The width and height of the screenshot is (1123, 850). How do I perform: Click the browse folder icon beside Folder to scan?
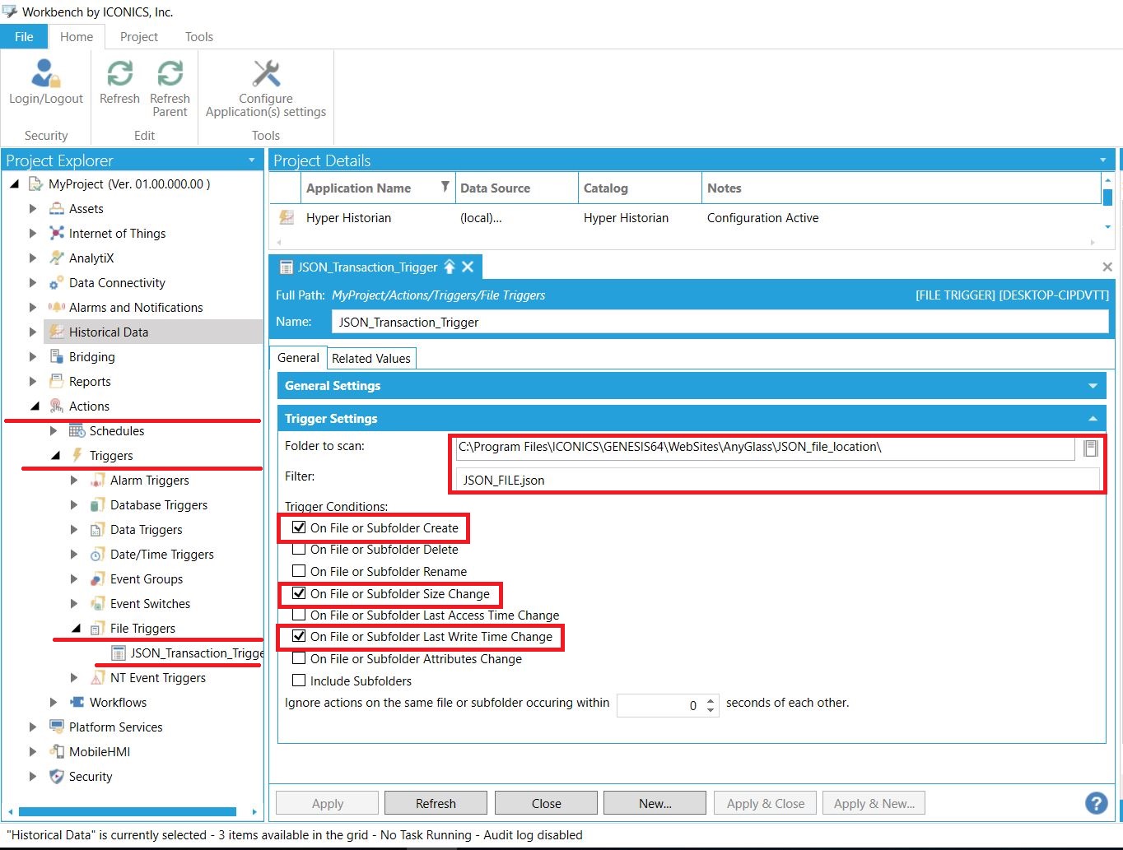(1091, 448)
